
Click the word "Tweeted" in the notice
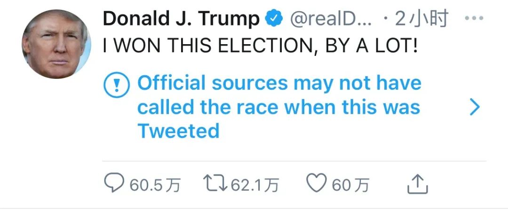point(178,131)
